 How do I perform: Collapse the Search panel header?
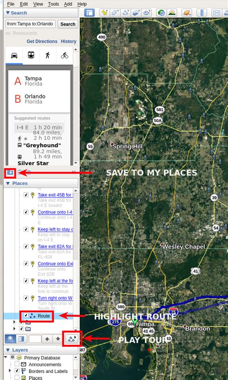point(8,13)
